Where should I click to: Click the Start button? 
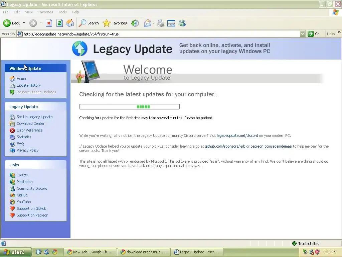point(16,252)
